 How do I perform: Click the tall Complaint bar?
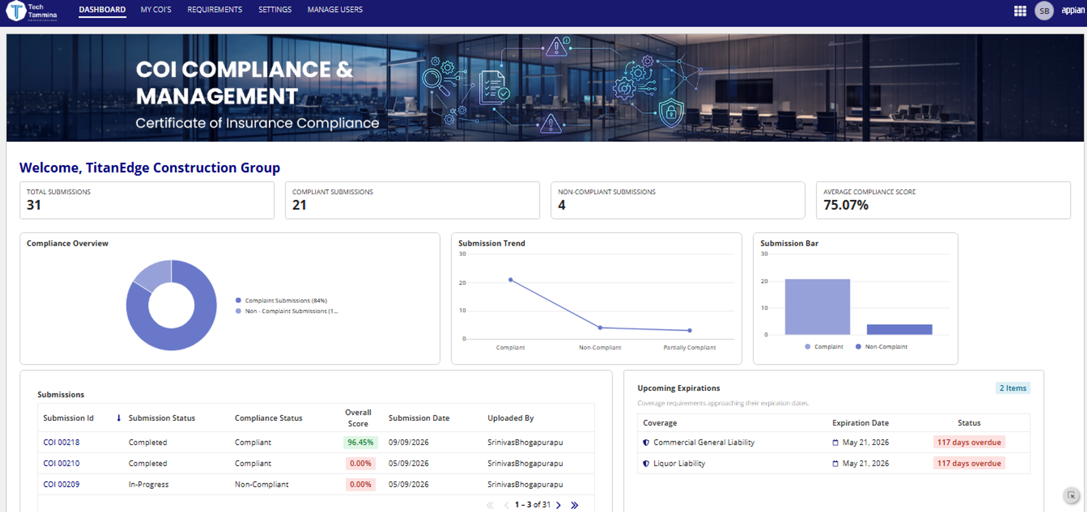[x=817, y=307]
